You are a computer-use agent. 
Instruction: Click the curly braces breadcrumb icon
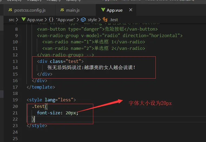point(51,20)
